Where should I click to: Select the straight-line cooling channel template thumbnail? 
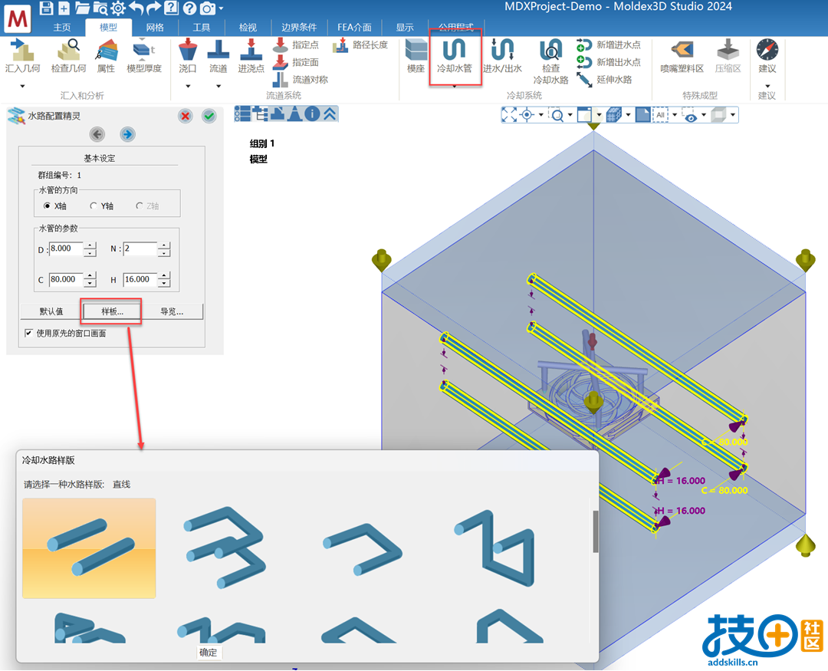pos(89,548)
